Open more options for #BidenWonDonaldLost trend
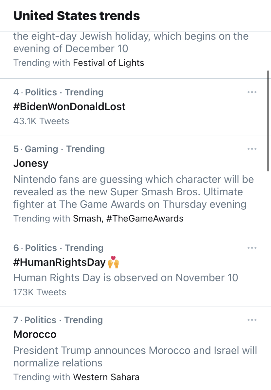 tap(252, 92)
